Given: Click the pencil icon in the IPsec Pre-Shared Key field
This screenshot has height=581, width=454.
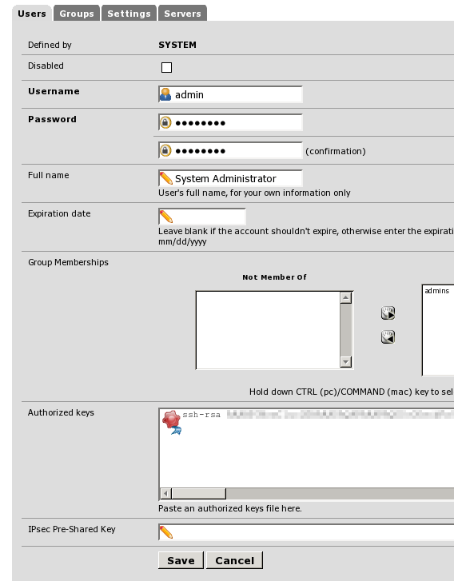Looking at the screenshot, I should tap(166, 532).
